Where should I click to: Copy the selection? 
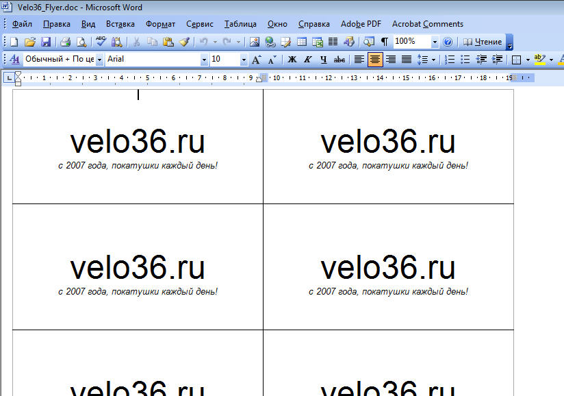(152, 42)
